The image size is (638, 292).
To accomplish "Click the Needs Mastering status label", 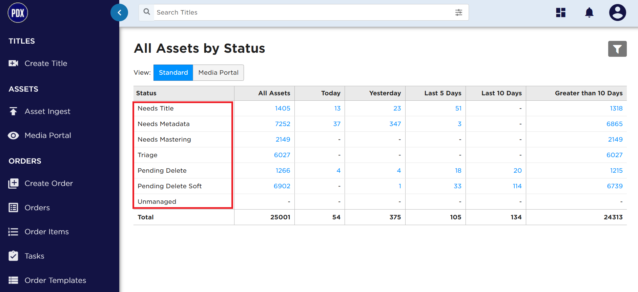I will coord(164,140).
